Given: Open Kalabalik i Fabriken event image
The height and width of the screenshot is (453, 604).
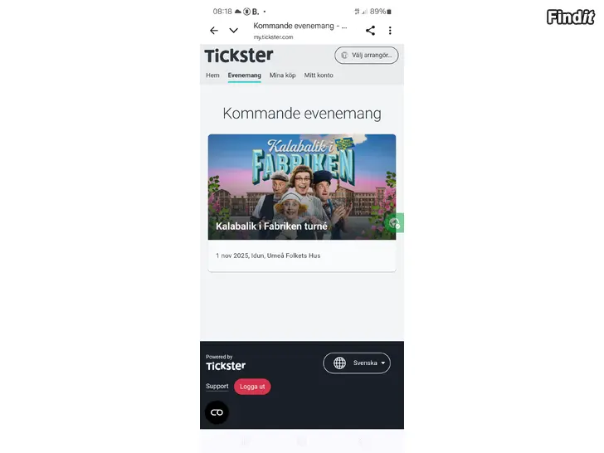Looking at the screenshot, I should [x=302, y=187].
